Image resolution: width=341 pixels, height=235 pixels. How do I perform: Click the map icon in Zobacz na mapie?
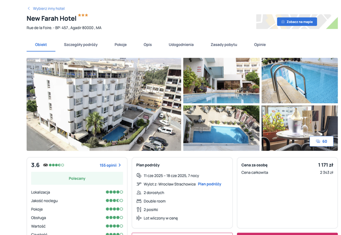[x=283, y=22]
